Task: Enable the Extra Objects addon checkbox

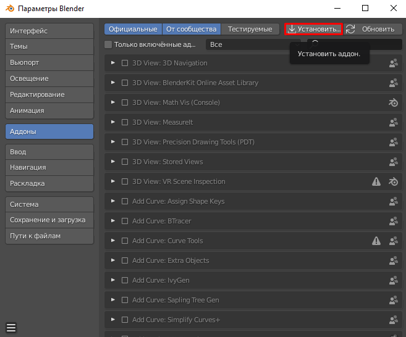Action: coord(125,260)
